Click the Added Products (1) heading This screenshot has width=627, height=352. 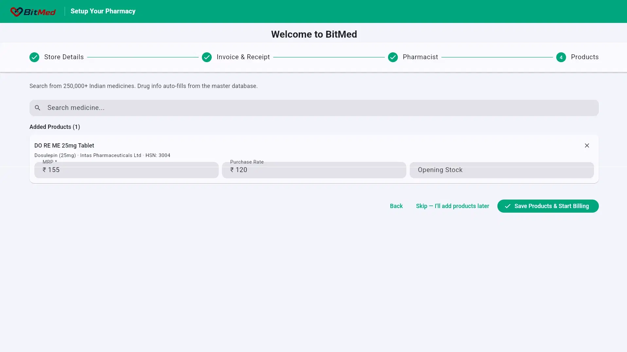pyautogui.click(x=55, y=127)
